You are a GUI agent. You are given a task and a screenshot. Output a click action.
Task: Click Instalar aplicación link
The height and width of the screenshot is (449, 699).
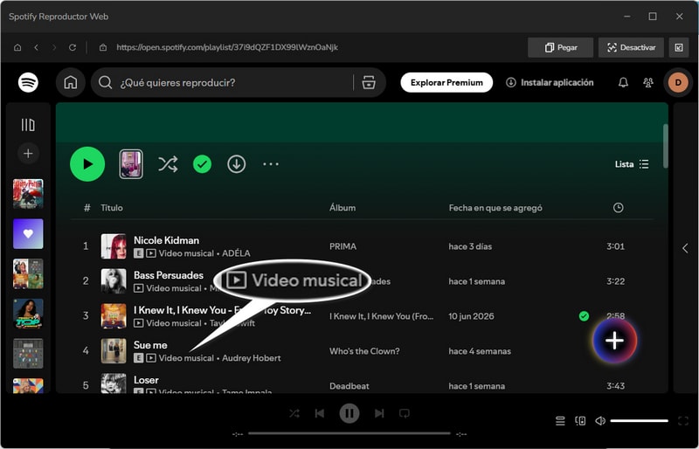click(550, 82)
